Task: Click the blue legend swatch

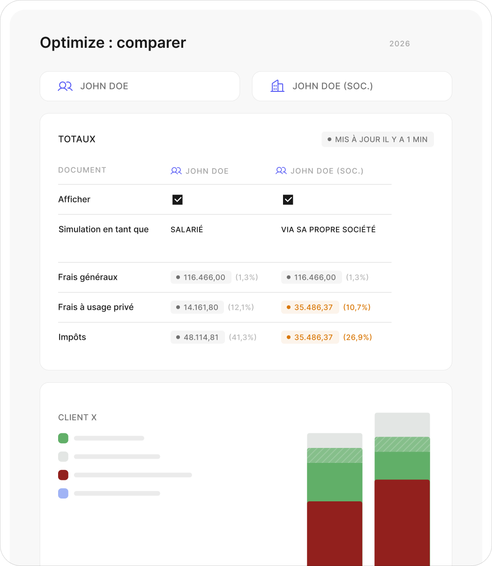Action: [x=63, y=493]
